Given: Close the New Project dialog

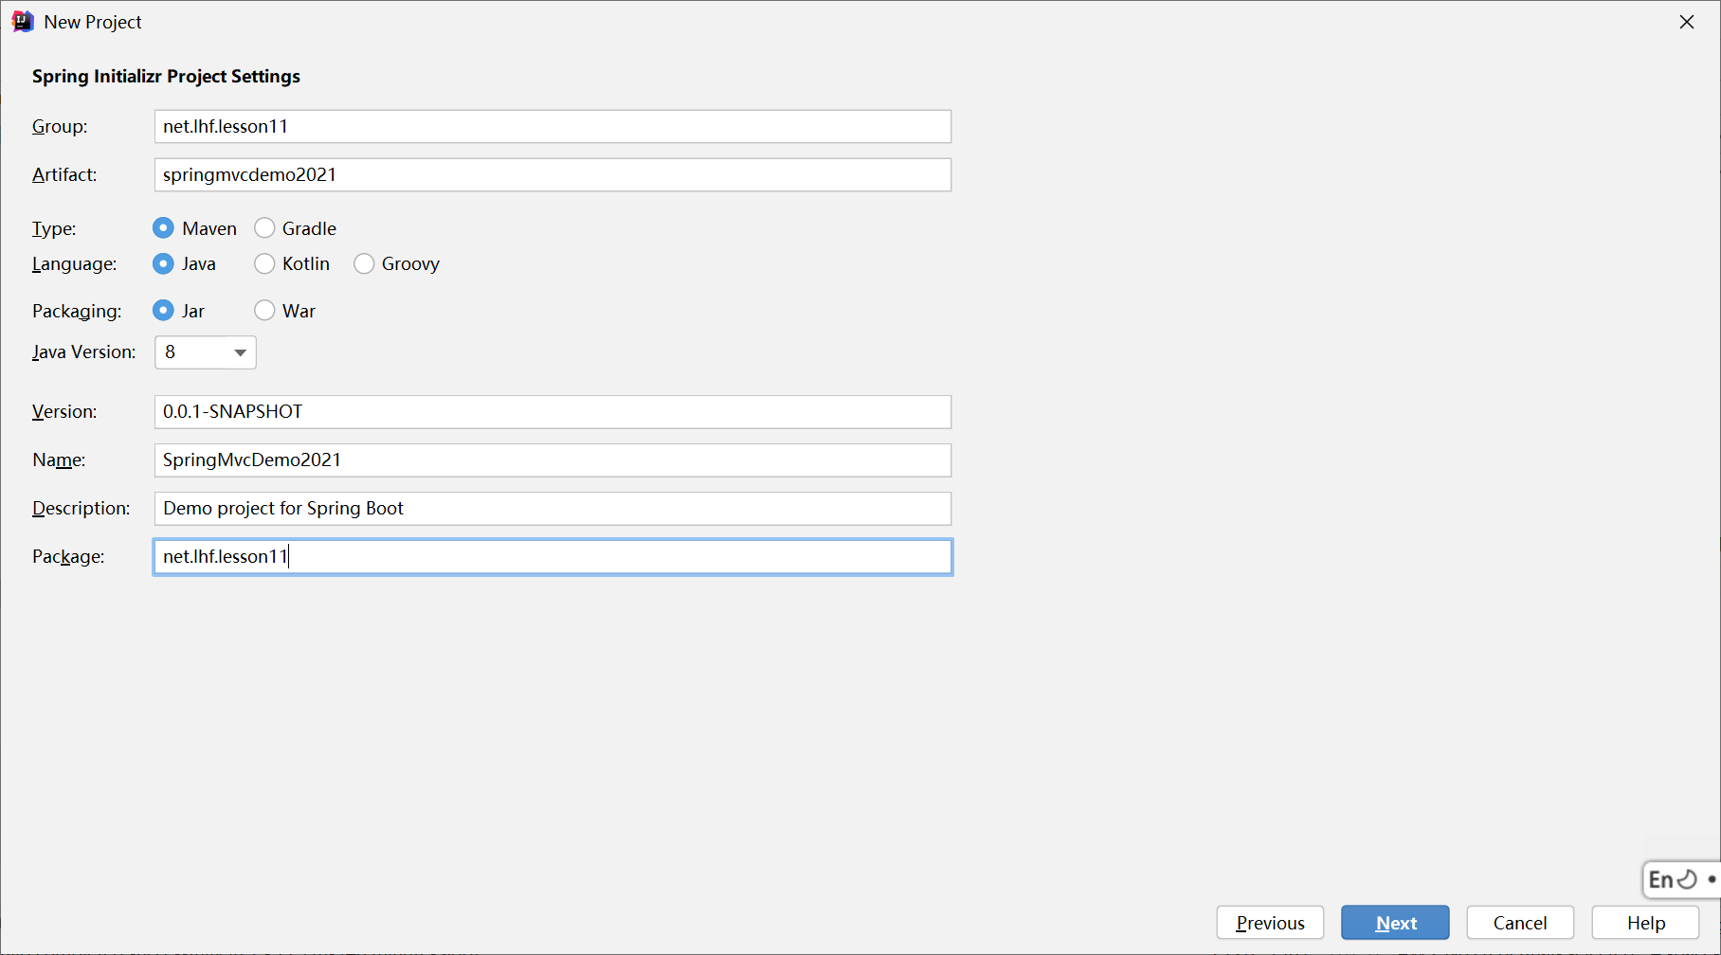Looking at the screenshot, I should tap(1687, 22).
